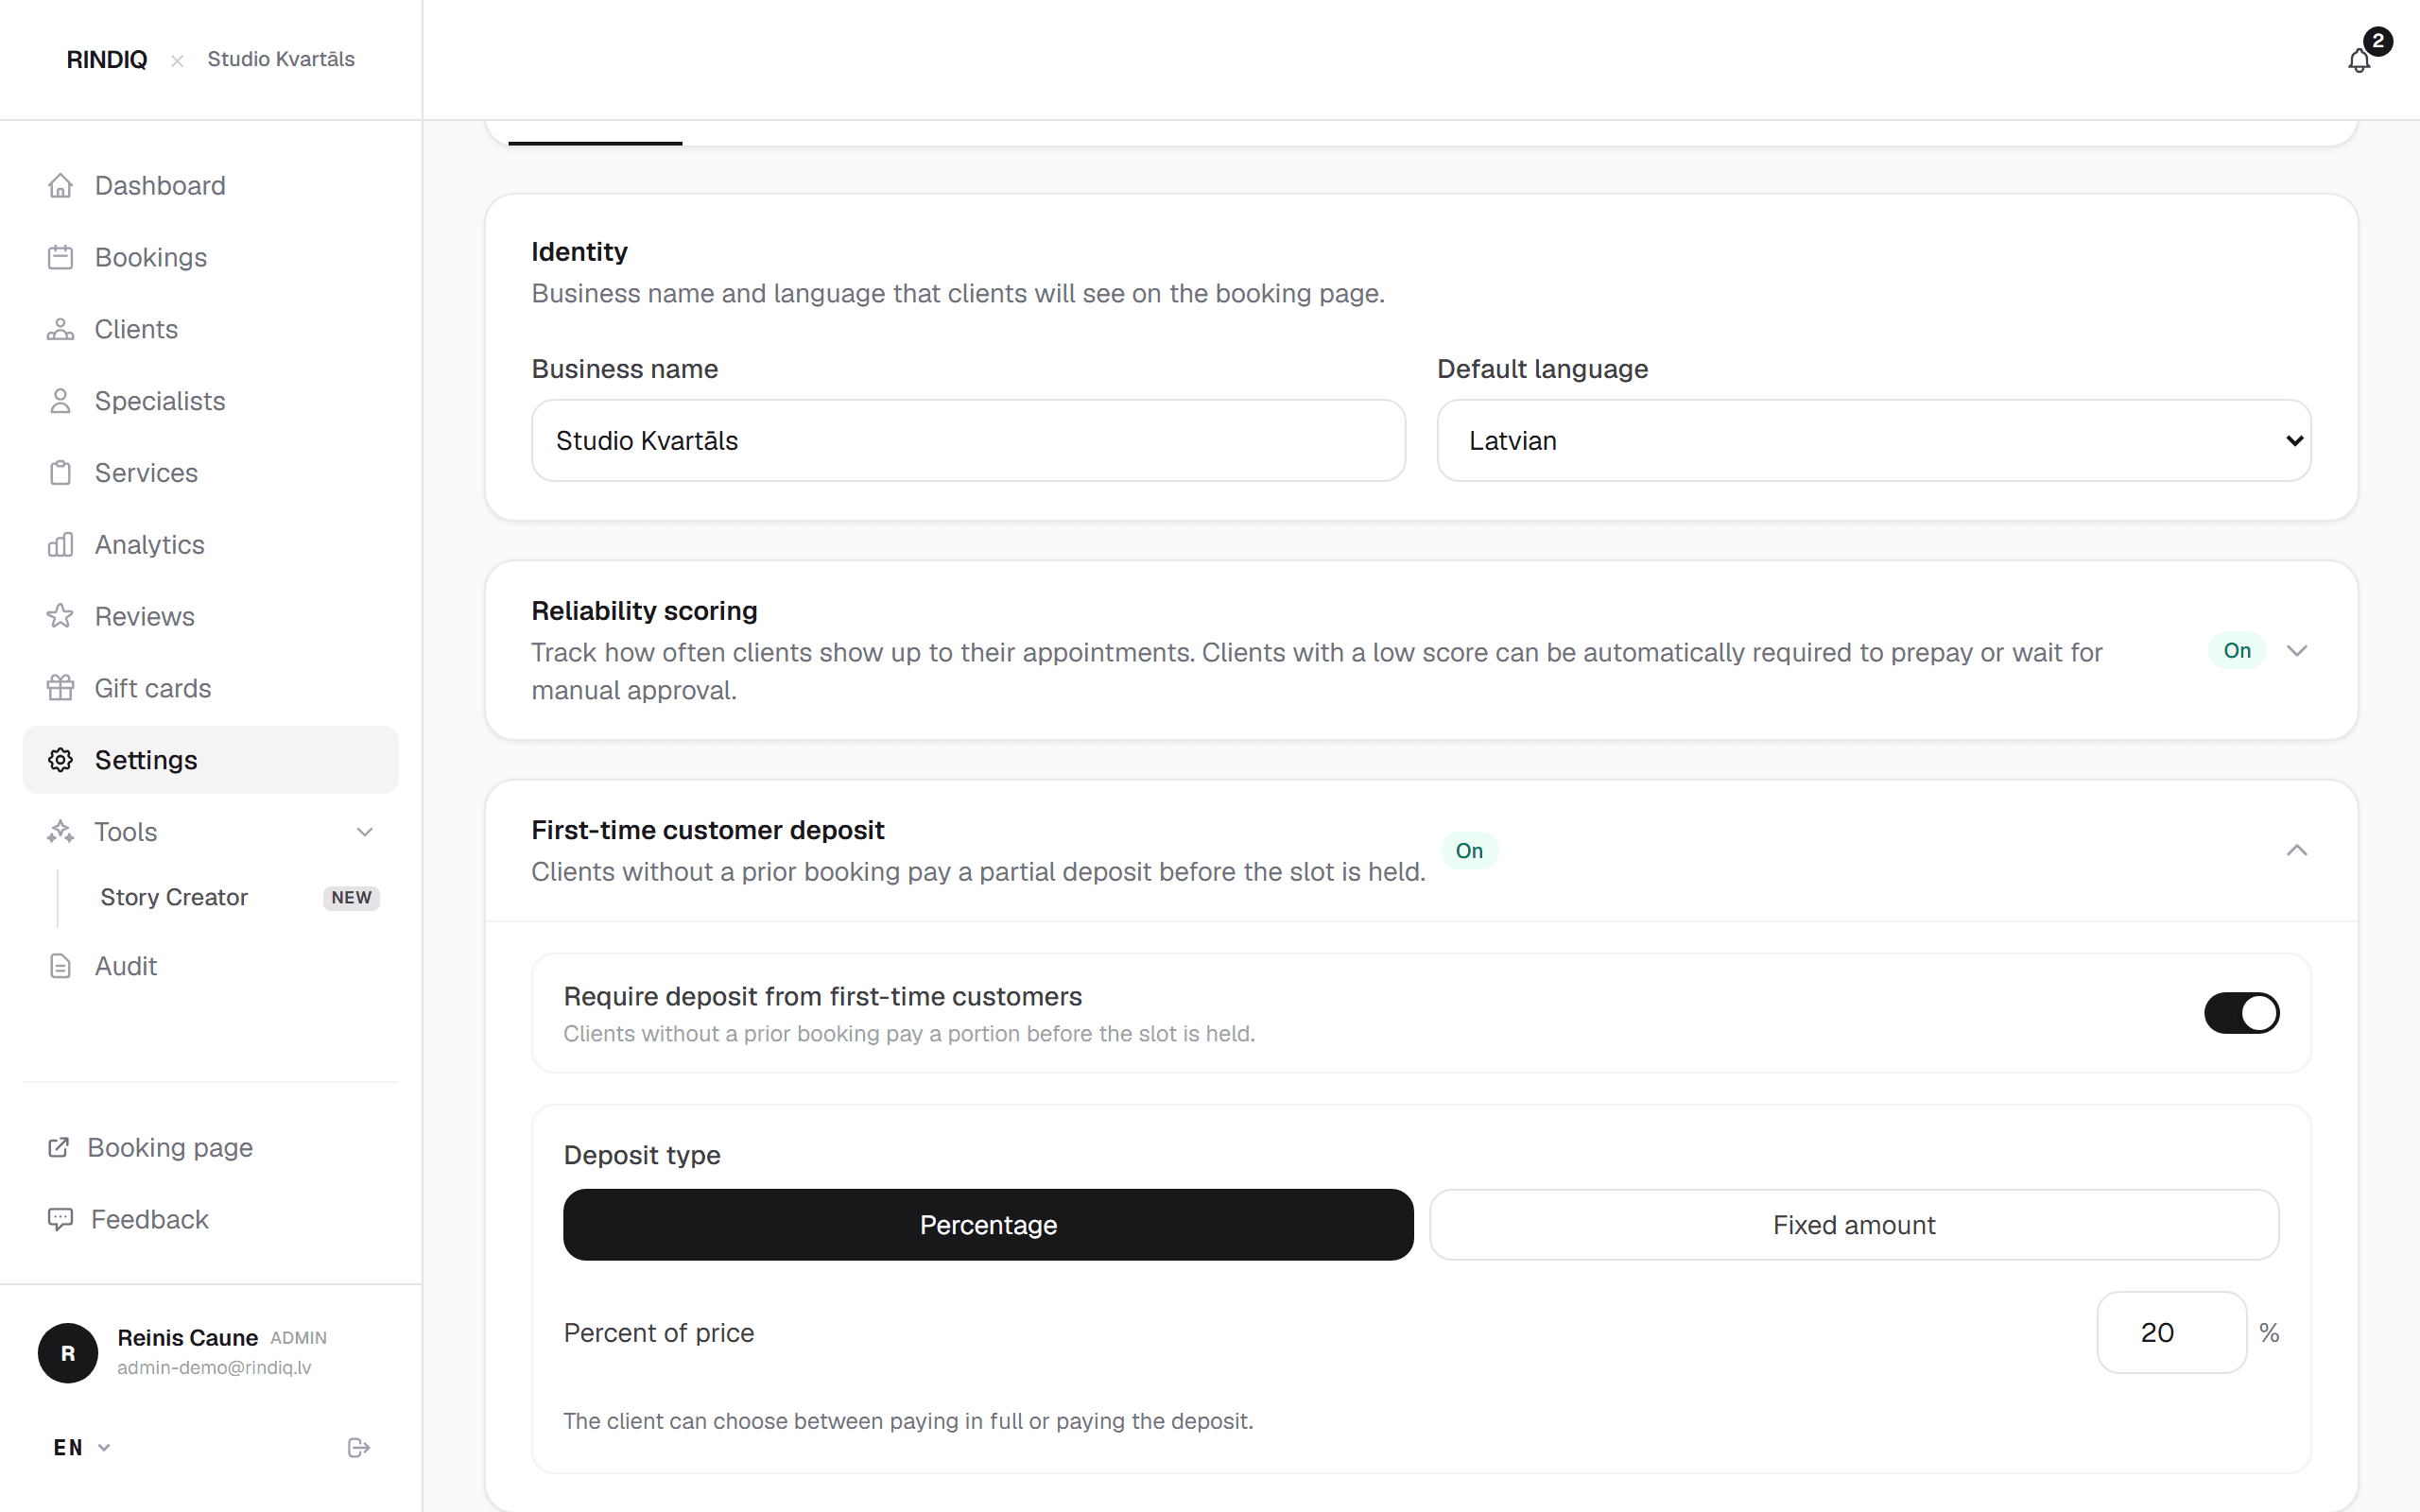Toggle off require deposit from first-time customers

[2241, 1013]
